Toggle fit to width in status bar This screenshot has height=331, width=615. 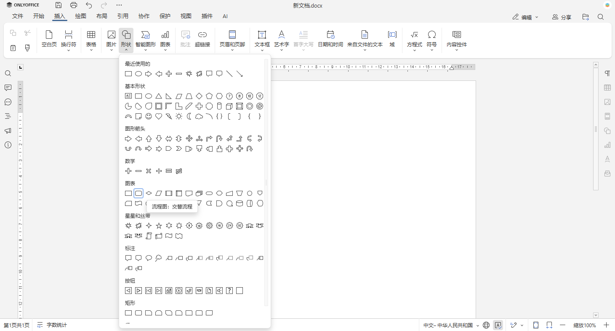(549, 325)
